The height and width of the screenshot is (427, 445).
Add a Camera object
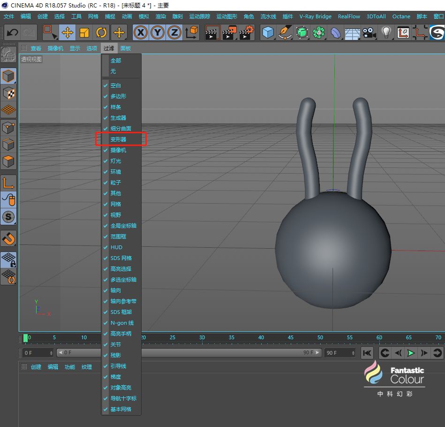[370, 32]
